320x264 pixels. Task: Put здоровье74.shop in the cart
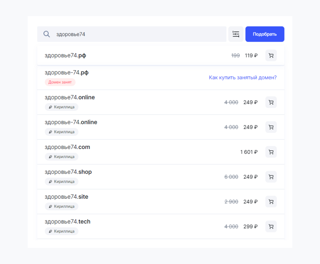pos(271,177)
